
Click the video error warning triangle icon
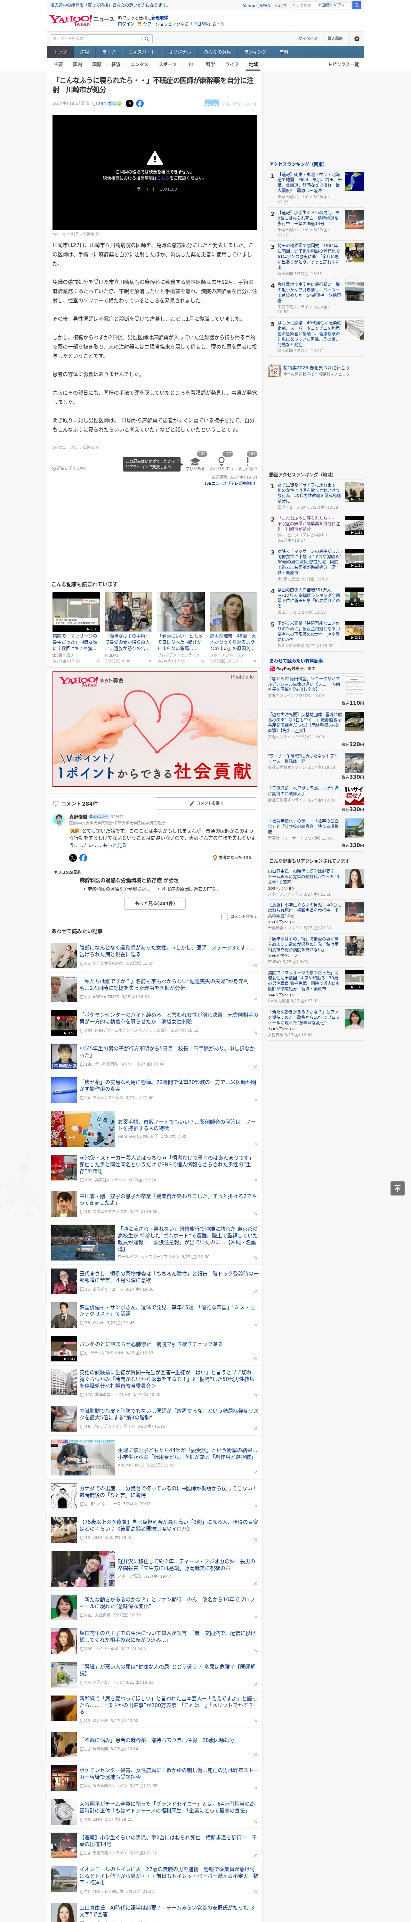coord(154,158)
